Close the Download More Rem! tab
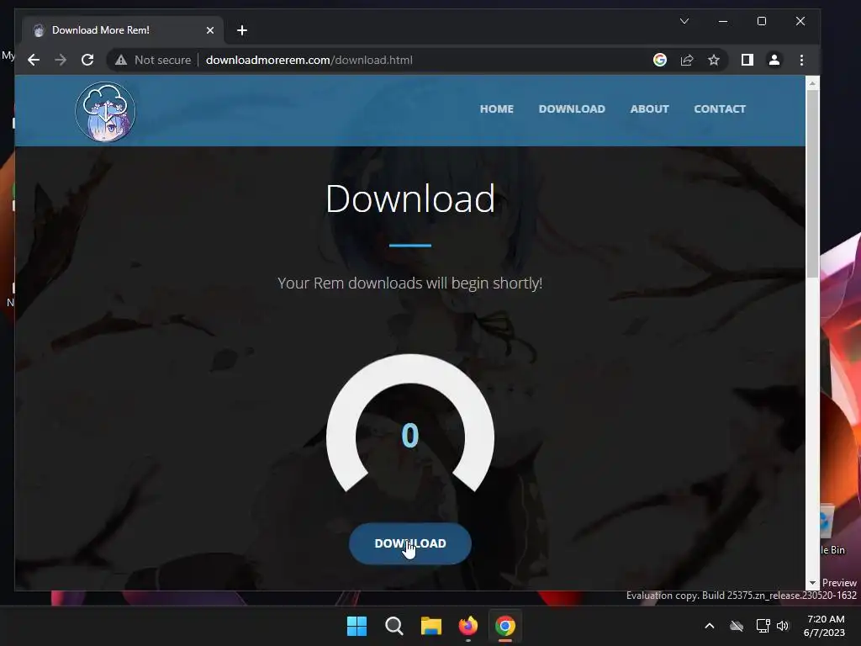 pos(209,30)
